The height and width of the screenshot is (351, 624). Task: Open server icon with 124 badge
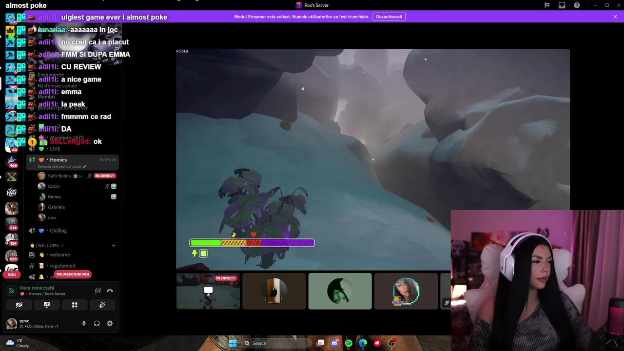(12, 239)
